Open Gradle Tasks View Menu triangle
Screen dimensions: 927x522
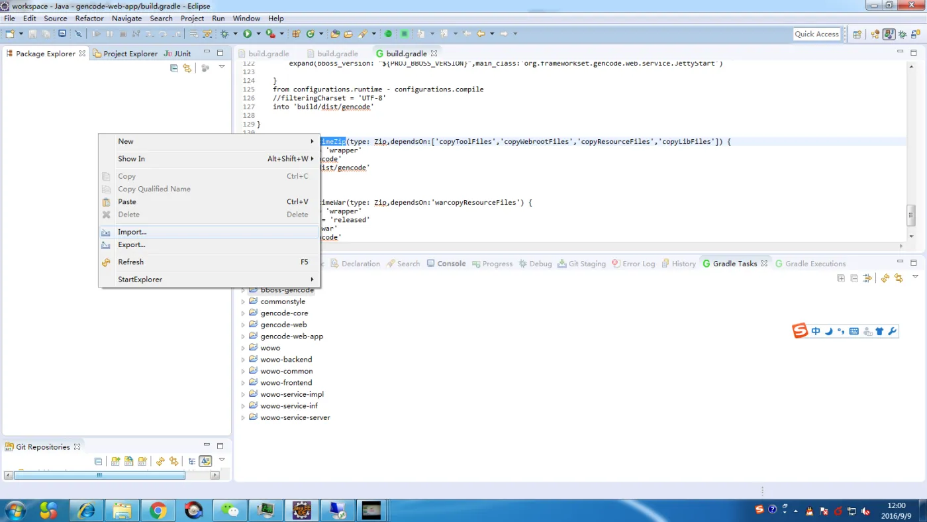coord(915,278)
